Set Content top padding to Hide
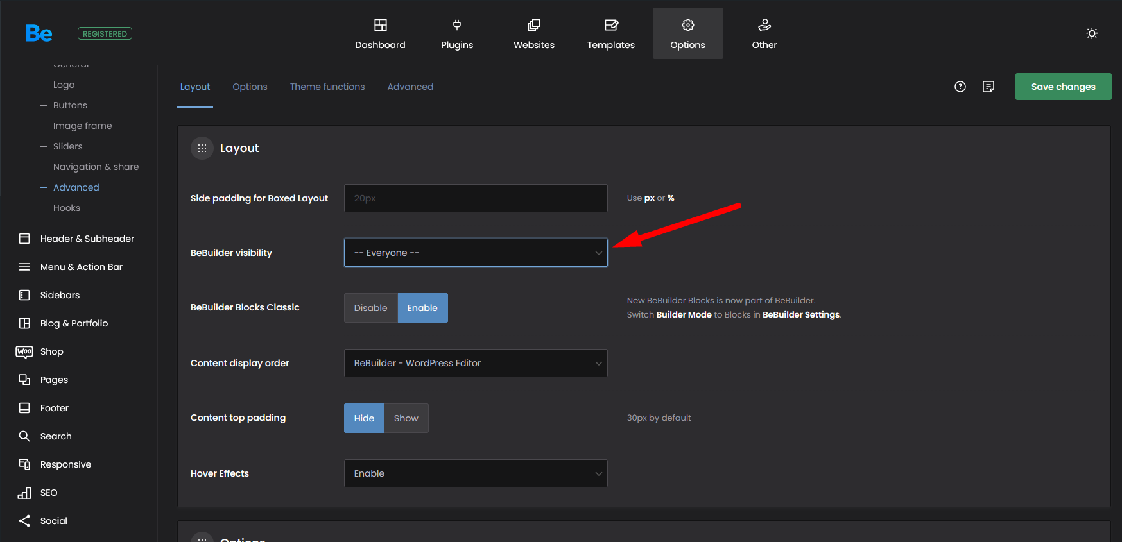 (364, 418)
